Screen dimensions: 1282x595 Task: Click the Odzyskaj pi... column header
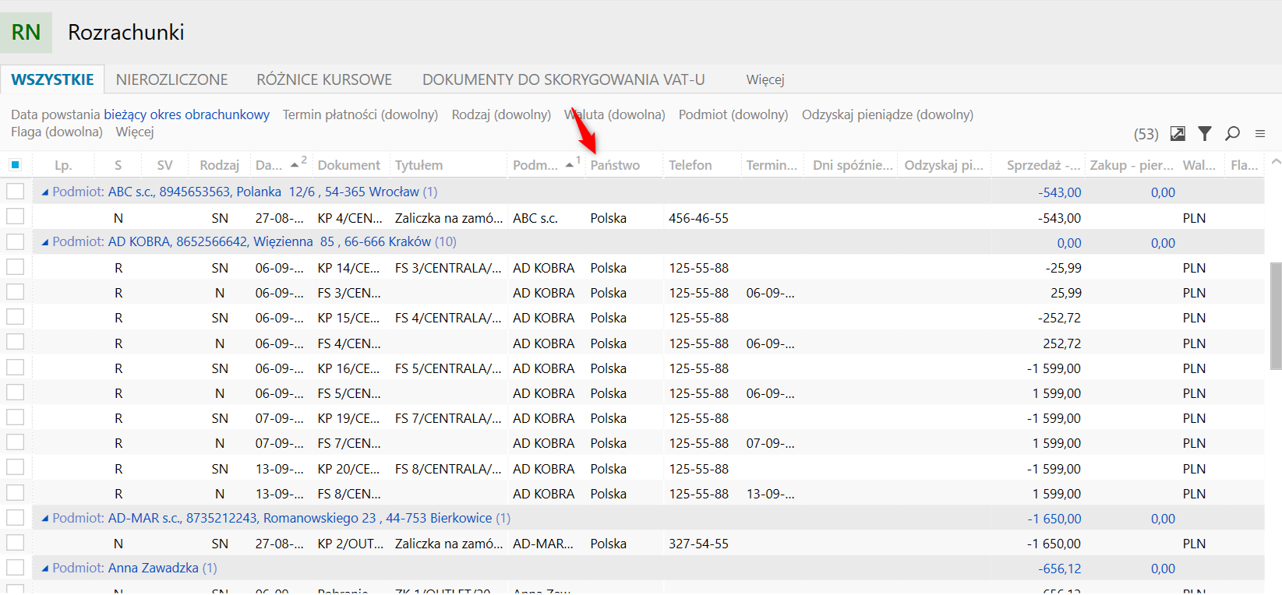[944, 165]
